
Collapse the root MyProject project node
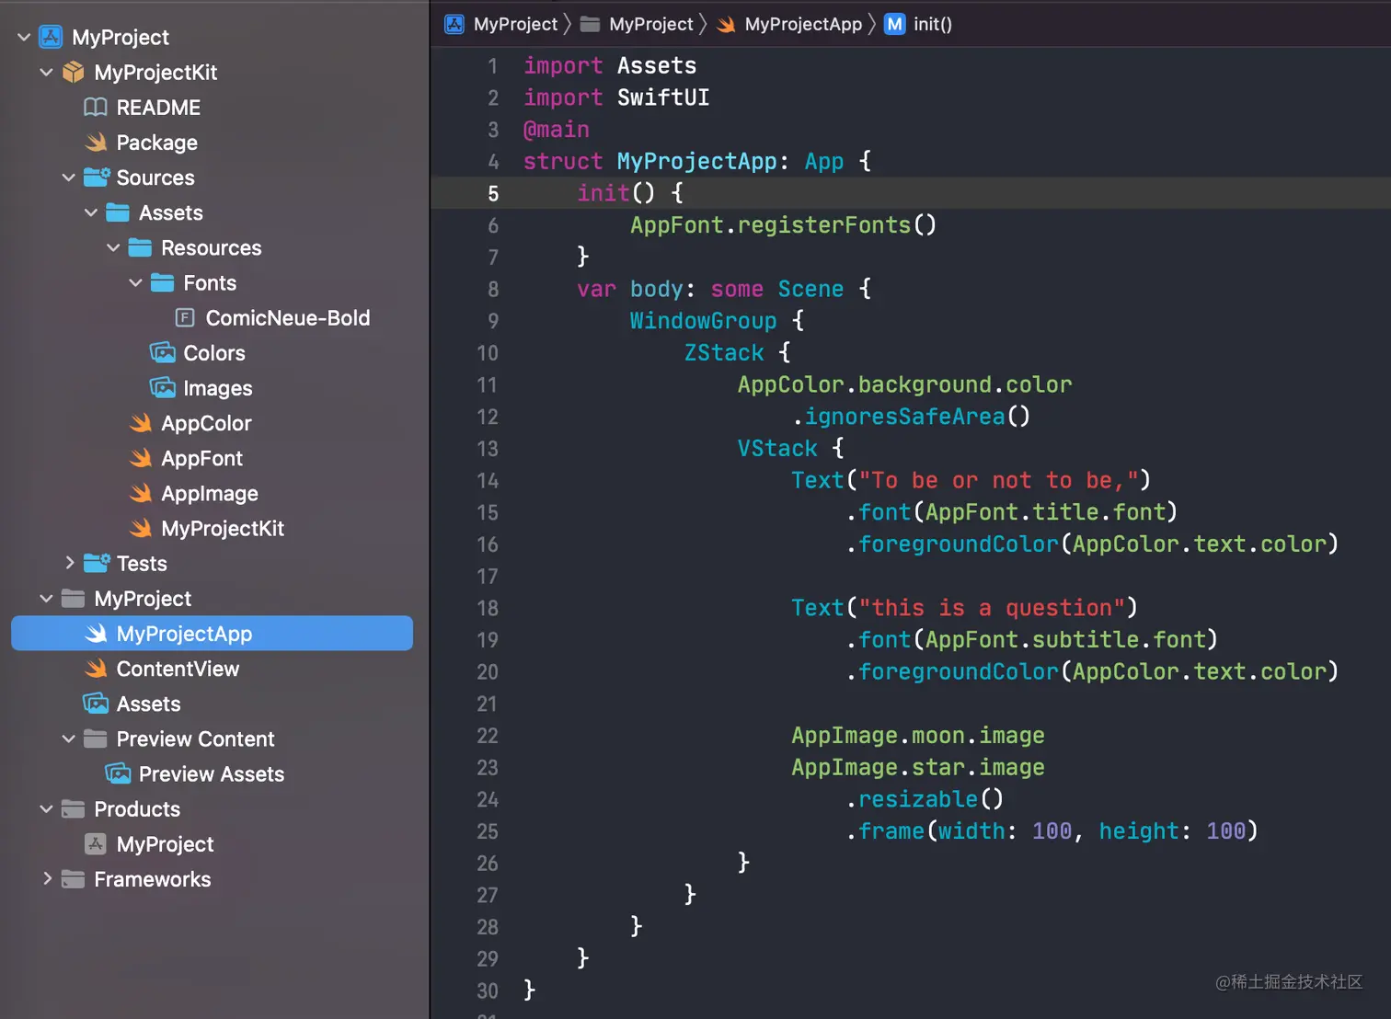tap(24, 37)
